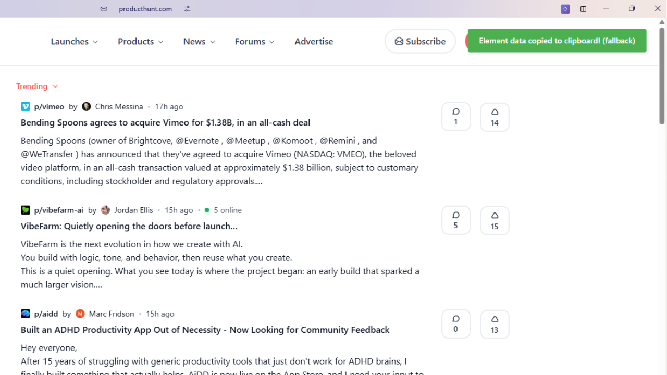Open comments on the Vimeo post

[456, 117]
